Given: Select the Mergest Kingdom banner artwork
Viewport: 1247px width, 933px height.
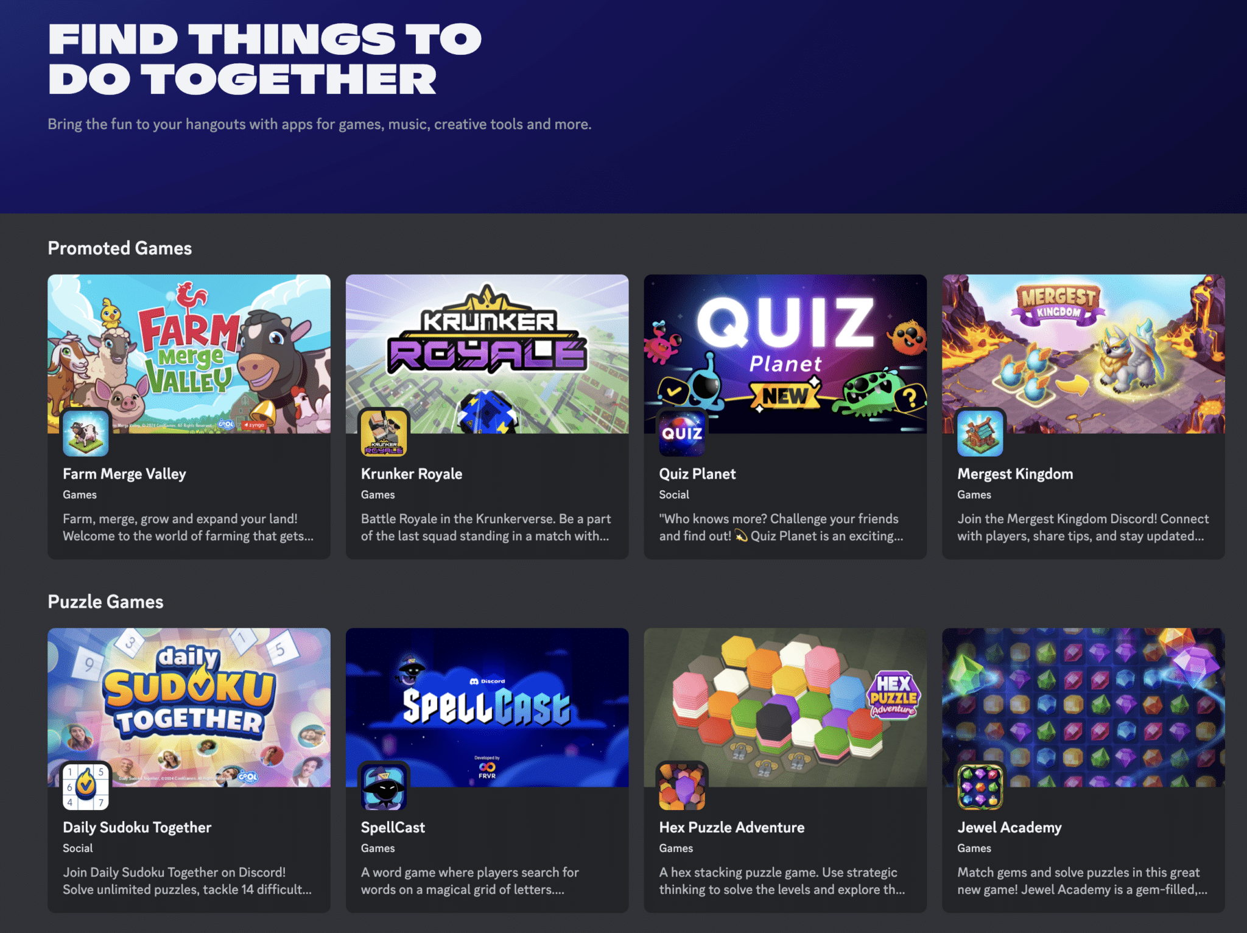Looking at the screenshot, I should tap(1084, 354).
